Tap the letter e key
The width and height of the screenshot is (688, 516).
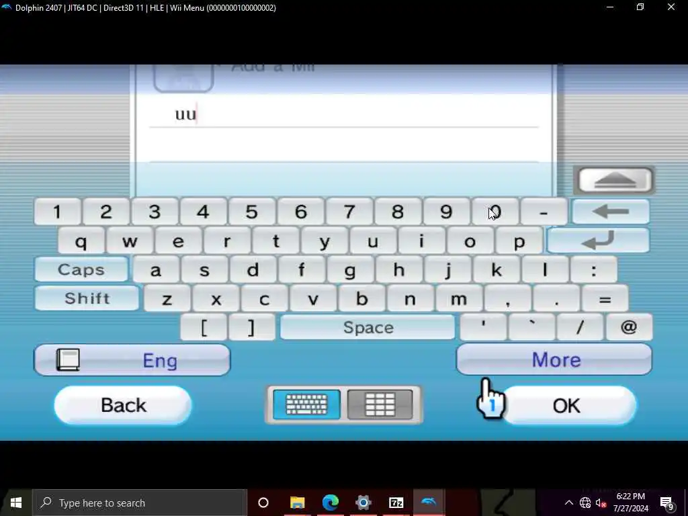(x=179, y=241)
